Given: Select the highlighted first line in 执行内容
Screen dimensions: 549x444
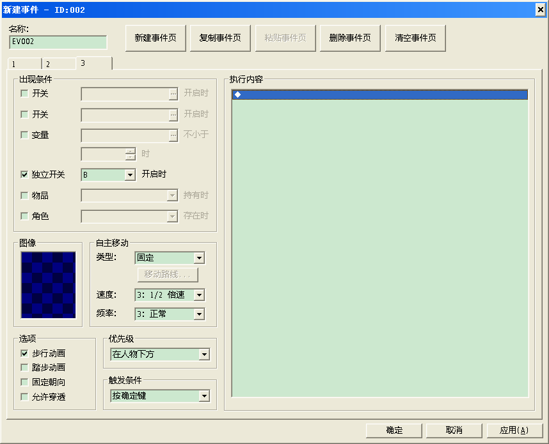Looking at the screenshot, I should click(x=380, y=95).
